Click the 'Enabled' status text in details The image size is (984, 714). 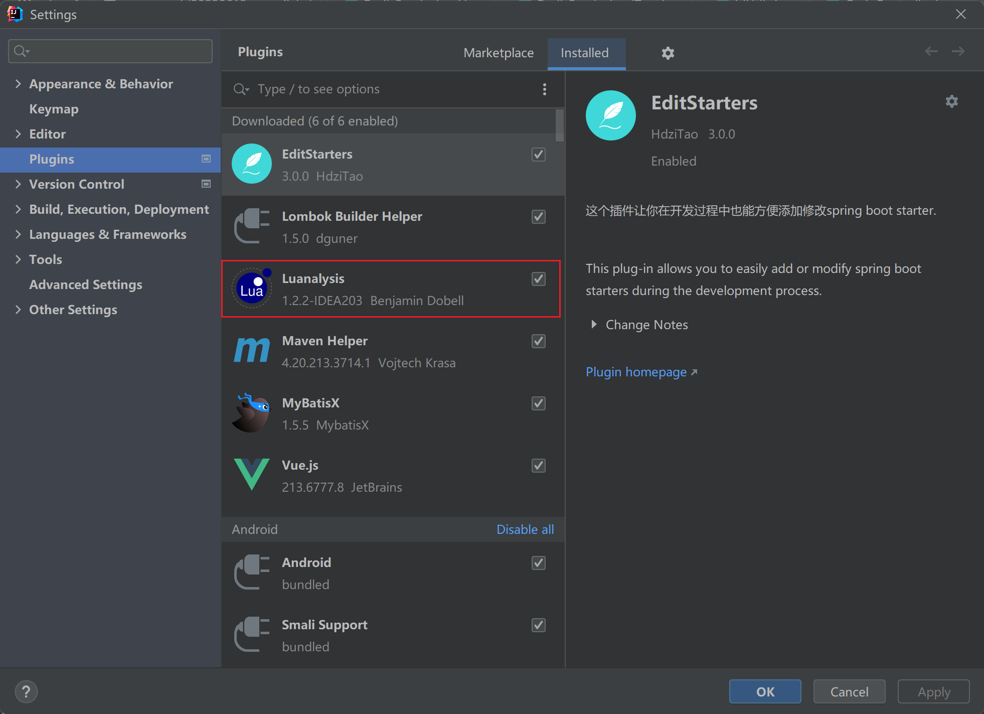pyautogui.click(x=674, y=161)
